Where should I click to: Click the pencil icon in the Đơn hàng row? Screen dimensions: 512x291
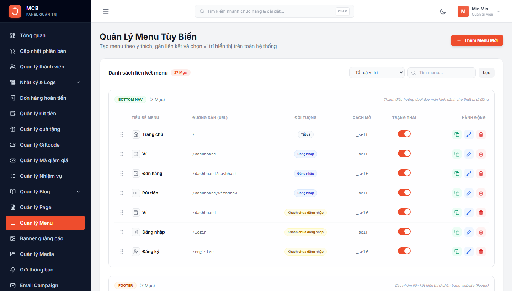[x=469, y=174]
